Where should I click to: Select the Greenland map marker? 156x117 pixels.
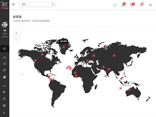click(64, 47)
